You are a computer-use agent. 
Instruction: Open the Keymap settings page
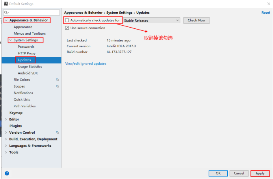(16, 113)
